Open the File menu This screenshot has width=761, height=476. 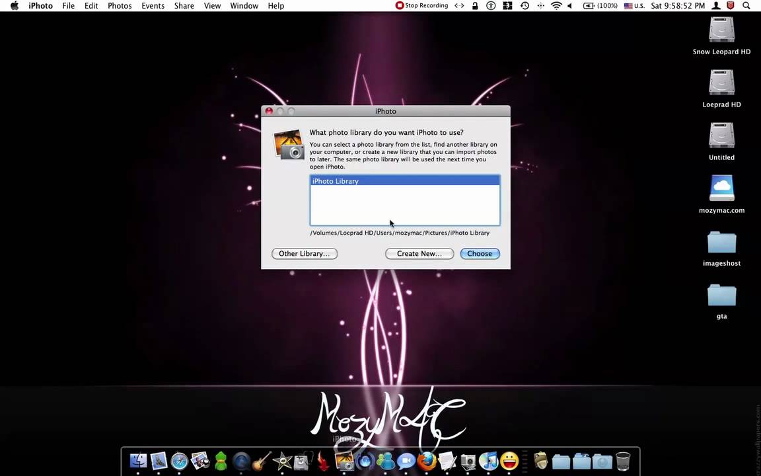[x=69, y=6]
